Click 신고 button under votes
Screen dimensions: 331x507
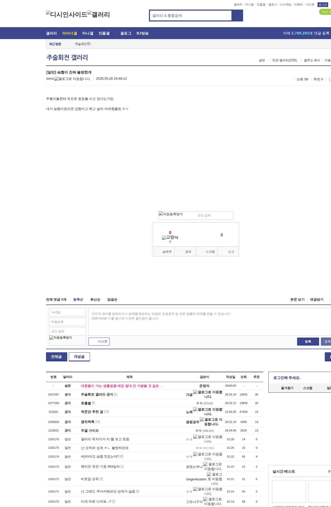pos(228,251)
